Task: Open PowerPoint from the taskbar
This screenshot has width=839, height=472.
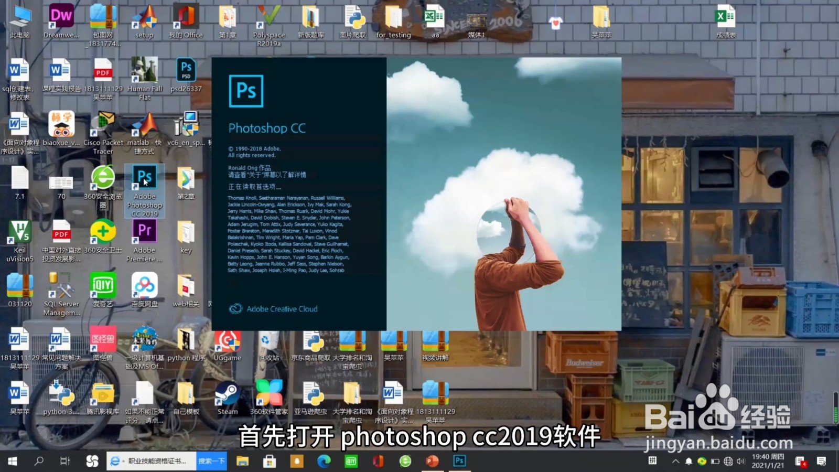Action: (432, 461)
